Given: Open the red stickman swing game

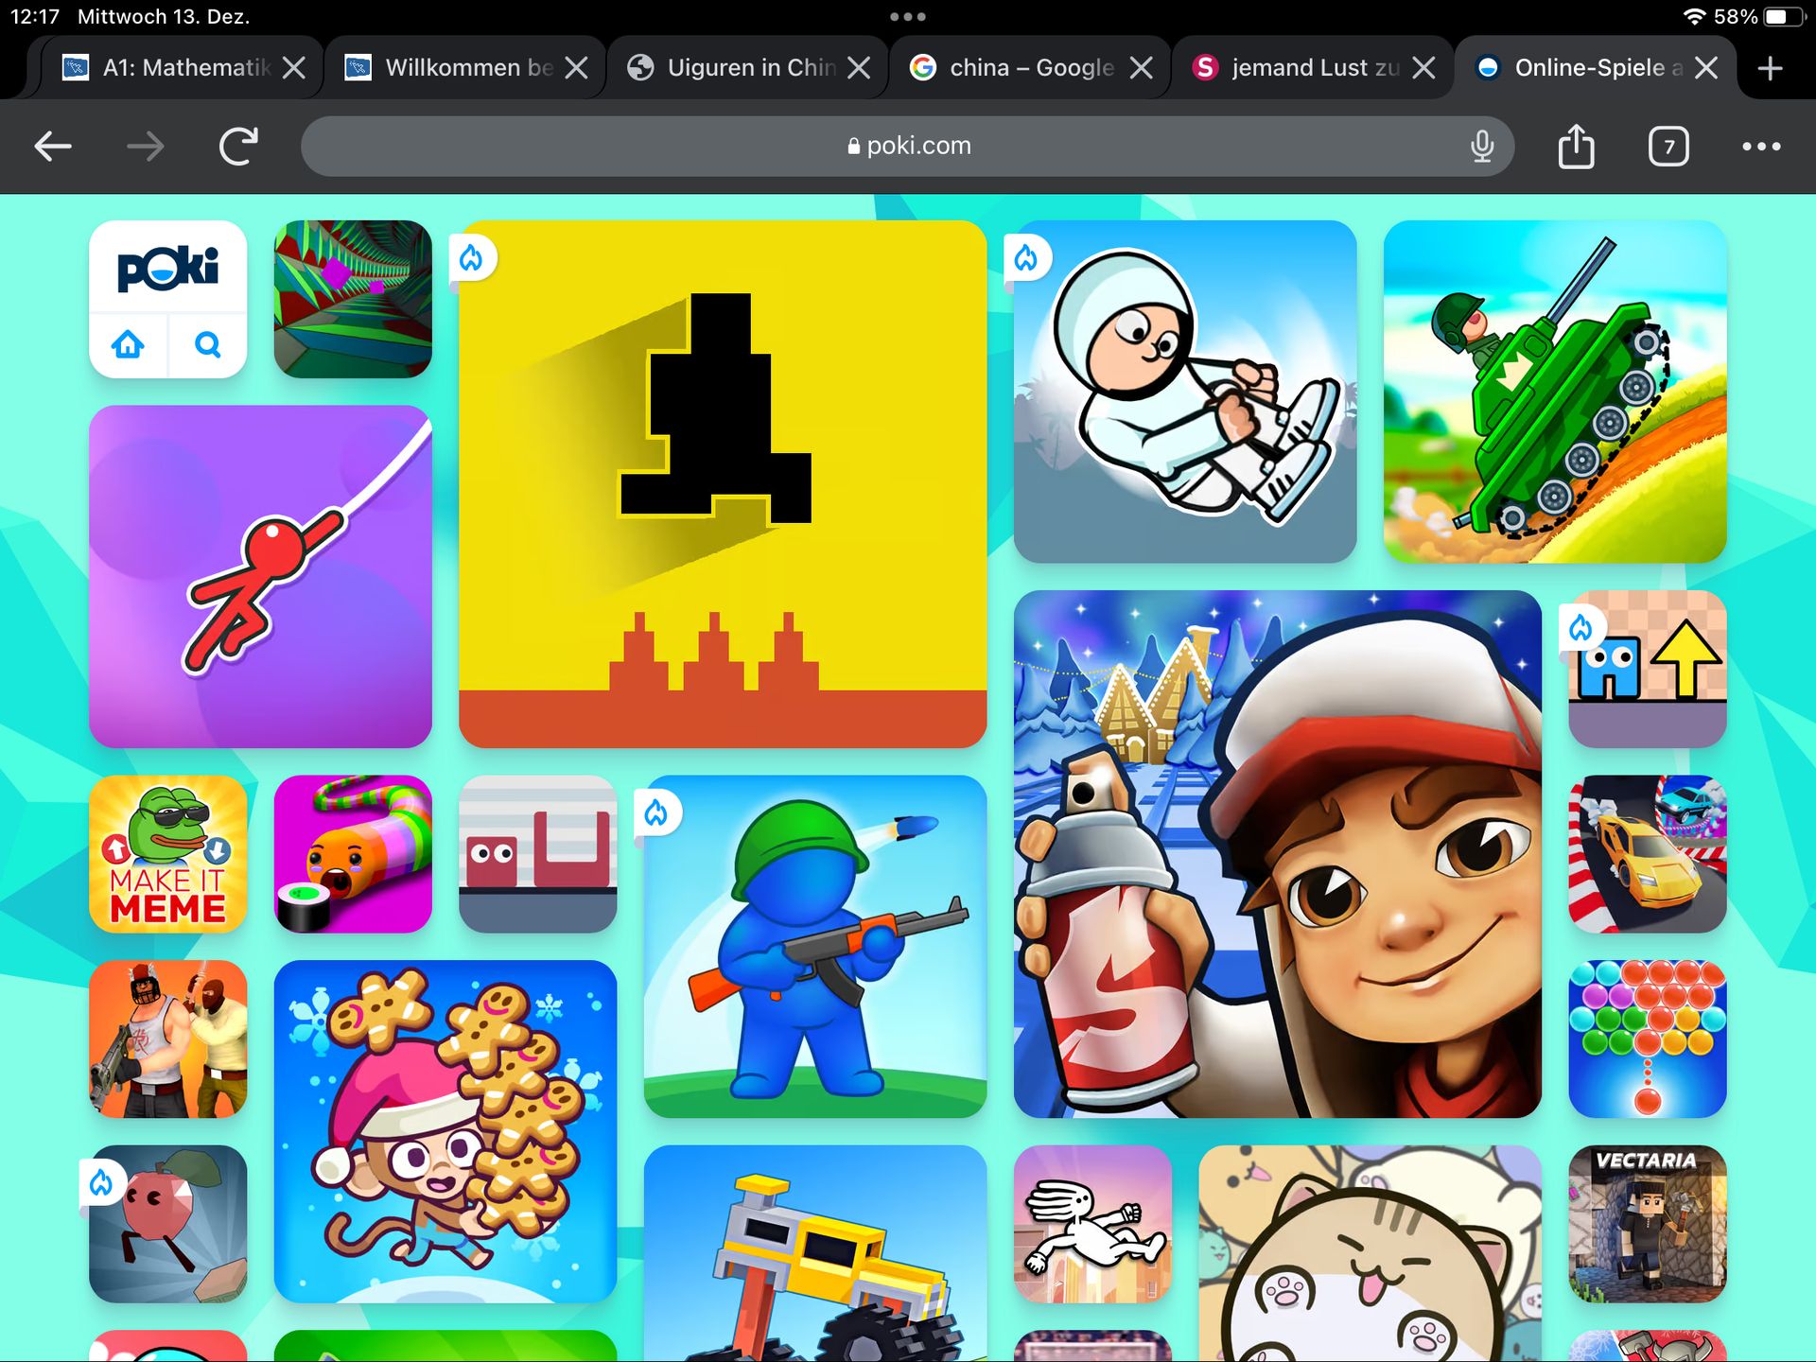Looking at the screenshot, I should [x=260, y=577].
